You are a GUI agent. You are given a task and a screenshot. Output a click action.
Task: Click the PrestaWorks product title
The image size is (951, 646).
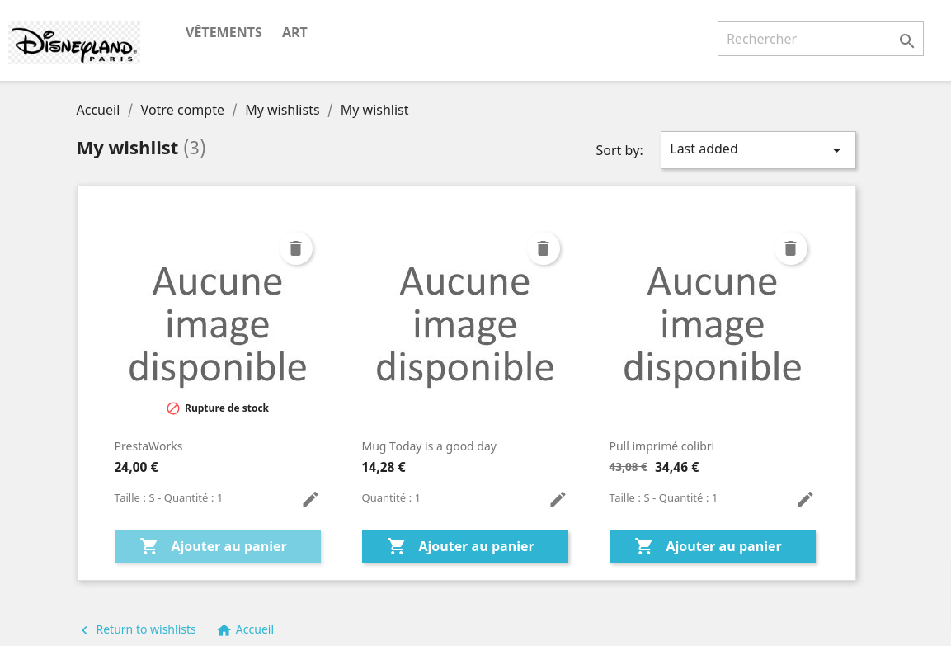(148, 446)
